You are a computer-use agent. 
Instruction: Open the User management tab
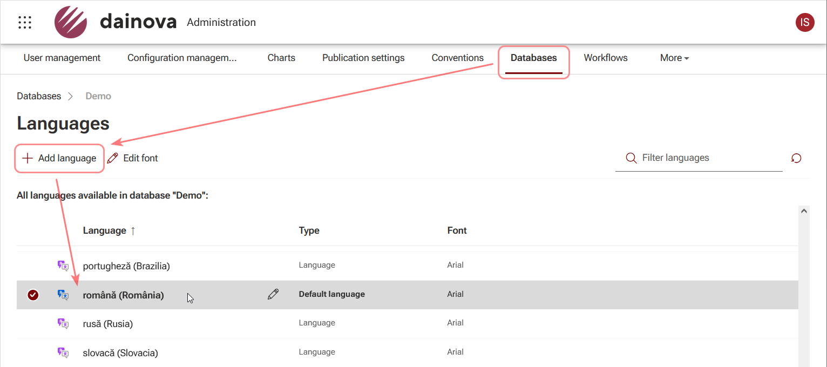[62, 58]
